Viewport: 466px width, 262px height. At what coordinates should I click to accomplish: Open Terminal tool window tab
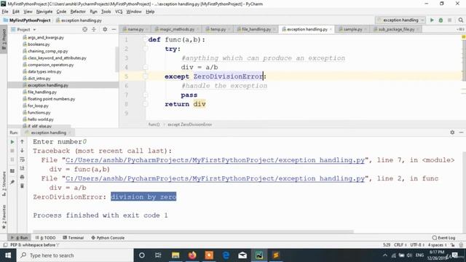pos(73,238)
